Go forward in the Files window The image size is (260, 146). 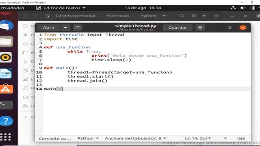(x=35, y=16)
